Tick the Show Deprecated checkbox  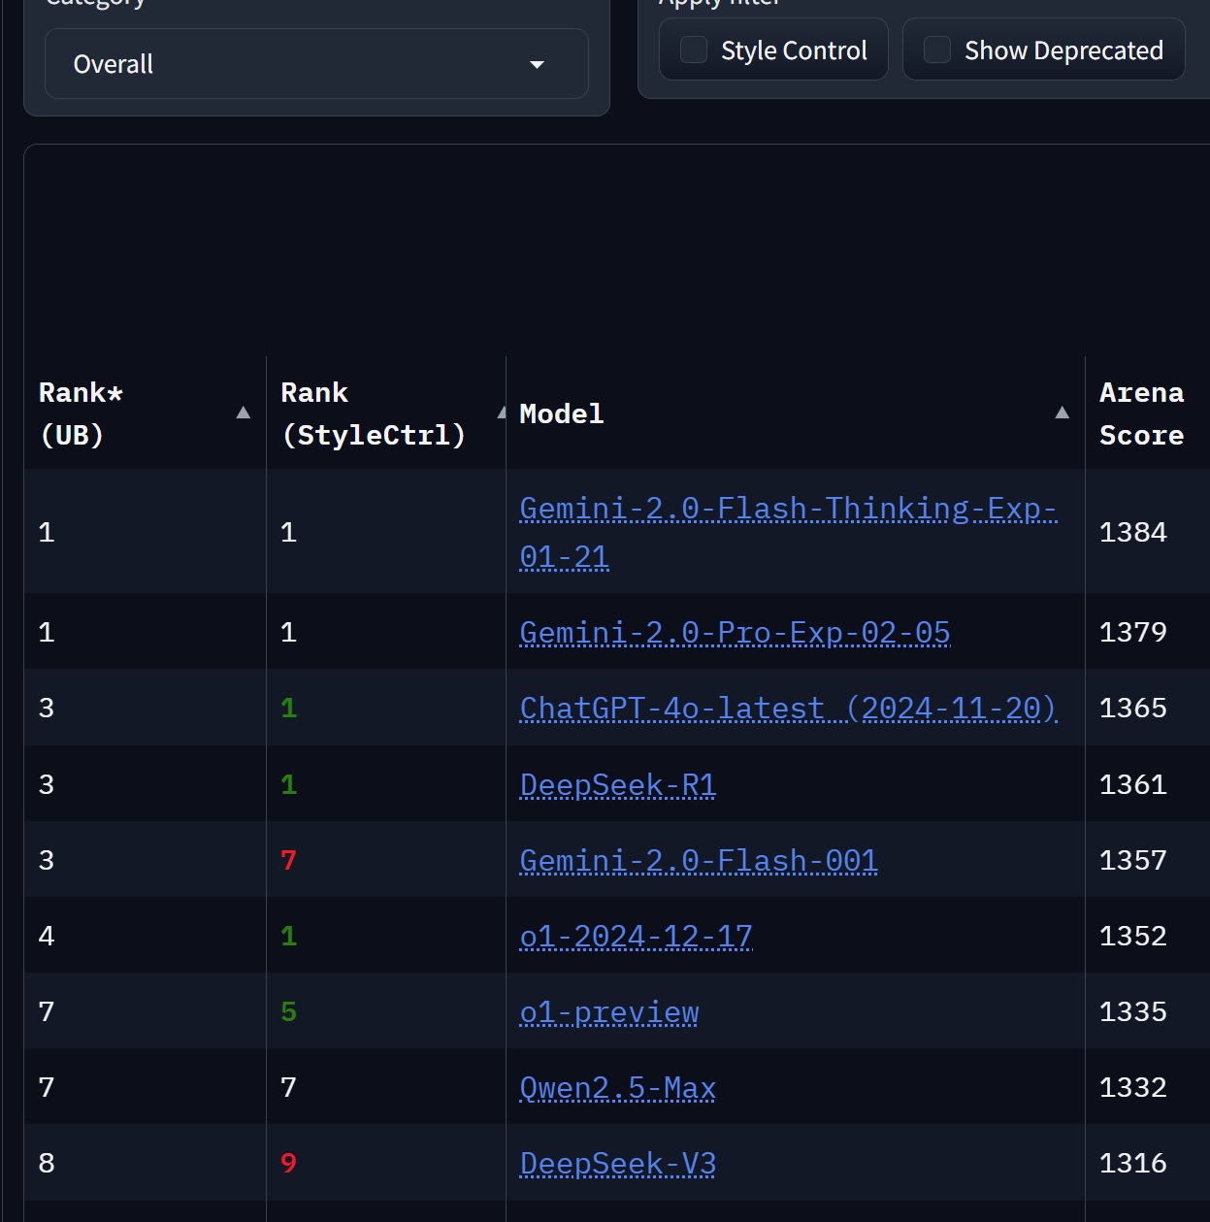pos(937,50)
